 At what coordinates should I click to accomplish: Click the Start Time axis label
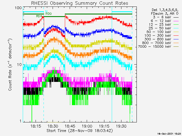(80, 131)
